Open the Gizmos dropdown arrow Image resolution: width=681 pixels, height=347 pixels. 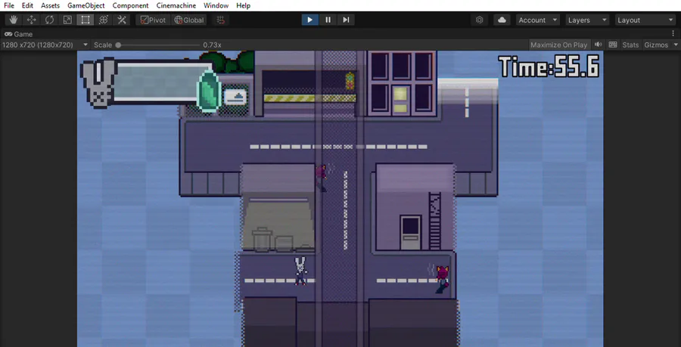(x=676, y=45)
